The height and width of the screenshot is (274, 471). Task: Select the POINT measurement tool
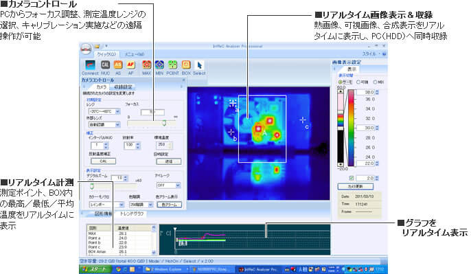coord(172,65)
